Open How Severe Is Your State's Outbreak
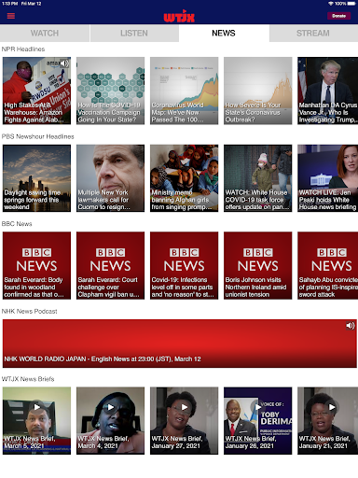 [x=257, y=91]
